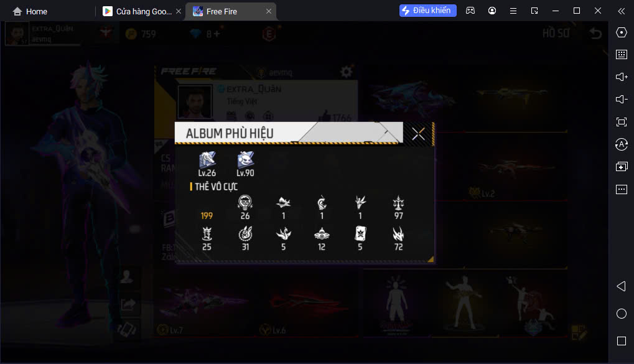Expand the sidebar more options button
This screenshot has height=364, width=634.
tap(622, 189)
